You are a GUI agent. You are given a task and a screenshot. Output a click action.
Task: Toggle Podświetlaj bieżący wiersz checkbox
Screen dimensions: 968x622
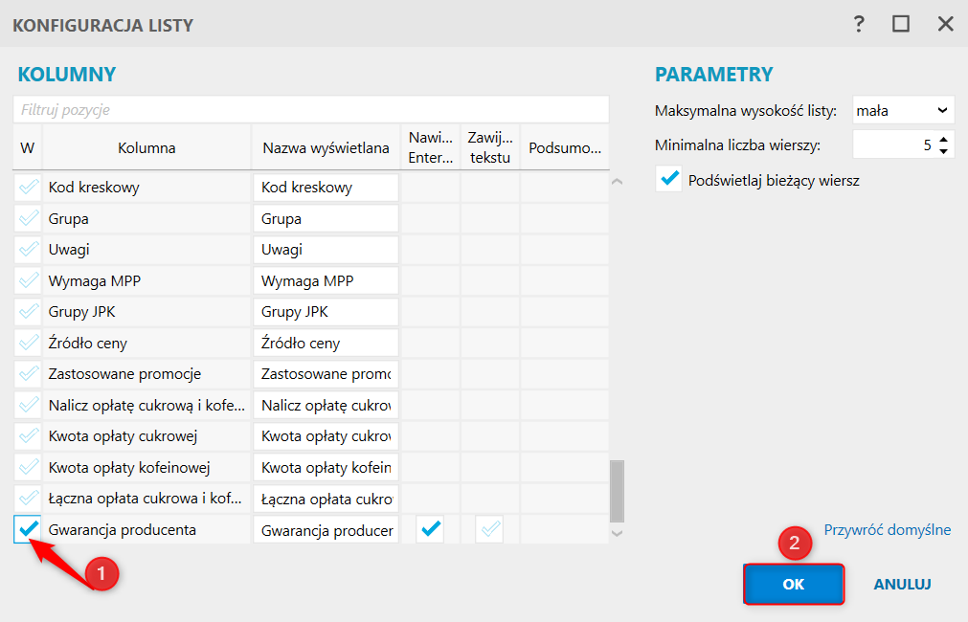(x=668, y=180)
